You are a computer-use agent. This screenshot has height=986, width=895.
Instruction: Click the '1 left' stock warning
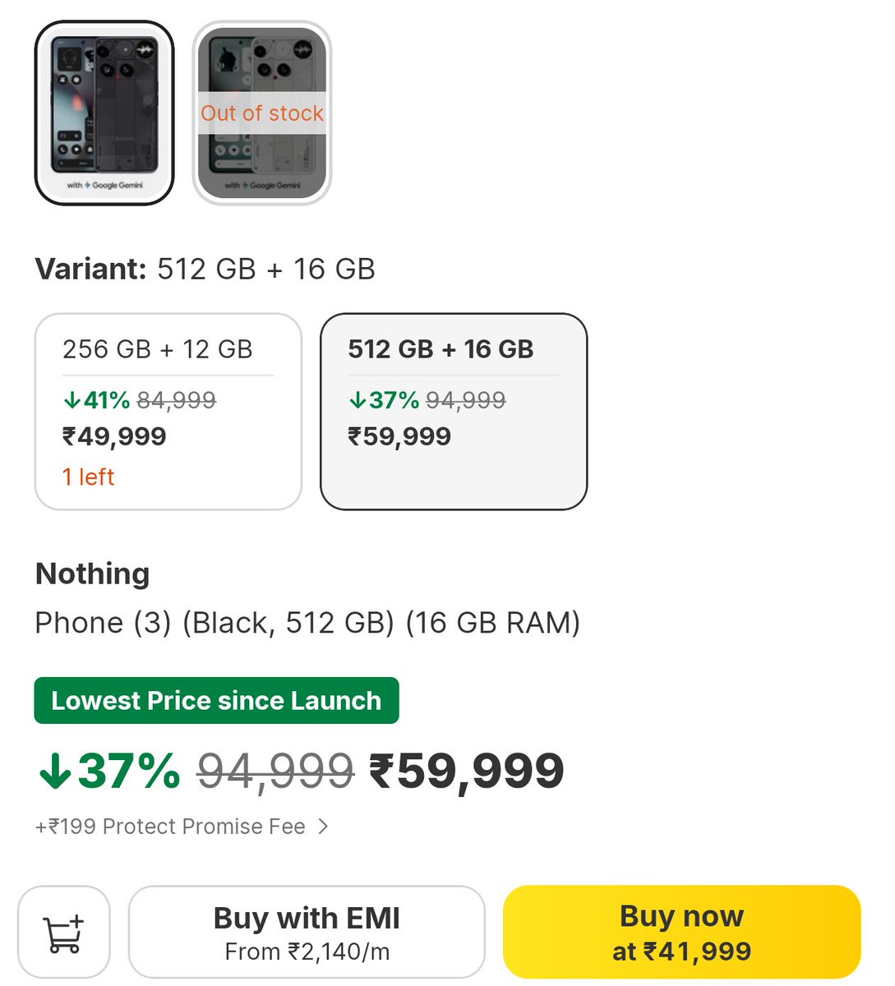click(x=89, y=477)
